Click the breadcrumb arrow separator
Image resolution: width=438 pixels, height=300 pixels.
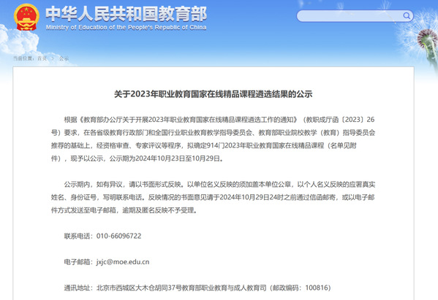click(x=53, y=58)
